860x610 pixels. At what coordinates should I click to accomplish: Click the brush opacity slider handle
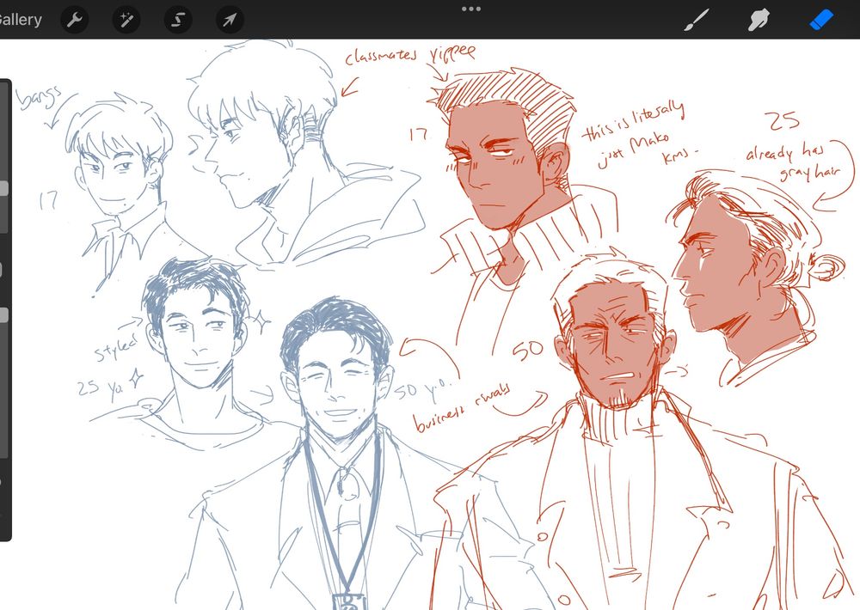[x=3, y=314]
